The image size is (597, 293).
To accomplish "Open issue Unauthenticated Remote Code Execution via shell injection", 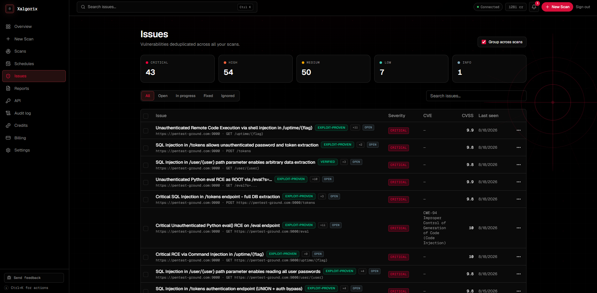I will pos(234,128).
